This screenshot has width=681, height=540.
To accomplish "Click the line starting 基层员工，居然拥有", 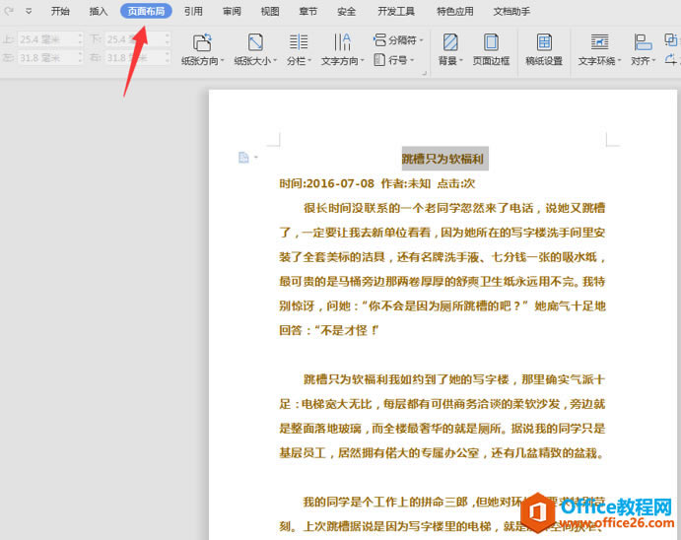I will click(x=442, y=453).
